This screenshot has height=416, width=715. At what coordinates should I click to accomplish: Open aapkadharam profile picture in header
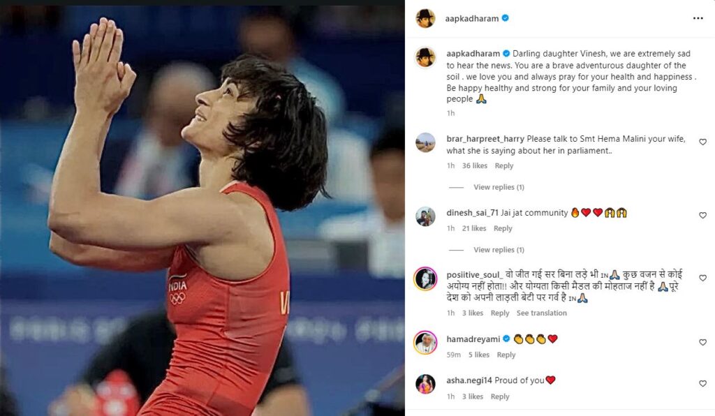tap(425, 18)
